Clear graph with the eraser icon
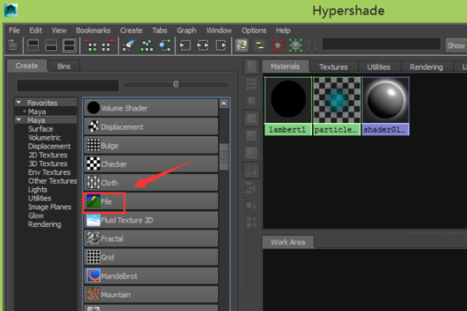This screenshot has height=311, width=467. pos(128,46)
